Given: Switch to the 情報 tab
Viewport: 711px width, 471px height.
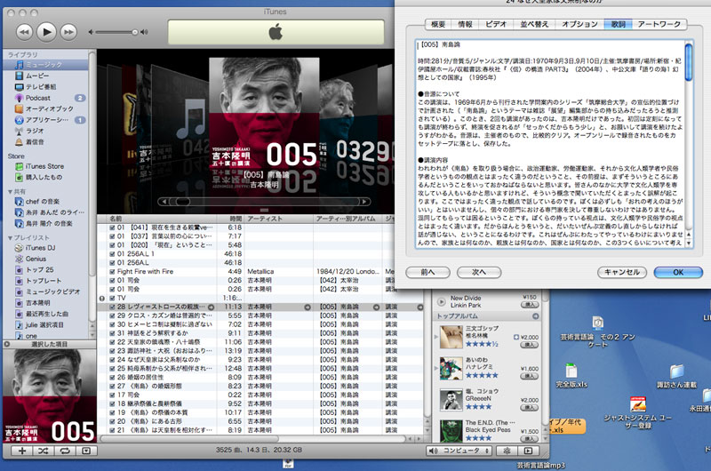Looking at the screenshot, I should pyautogui.click(x=465, y=24).
